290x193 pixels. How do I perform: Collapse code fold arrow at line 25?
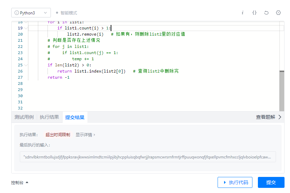pyautogui.click(x=26, y=65)
